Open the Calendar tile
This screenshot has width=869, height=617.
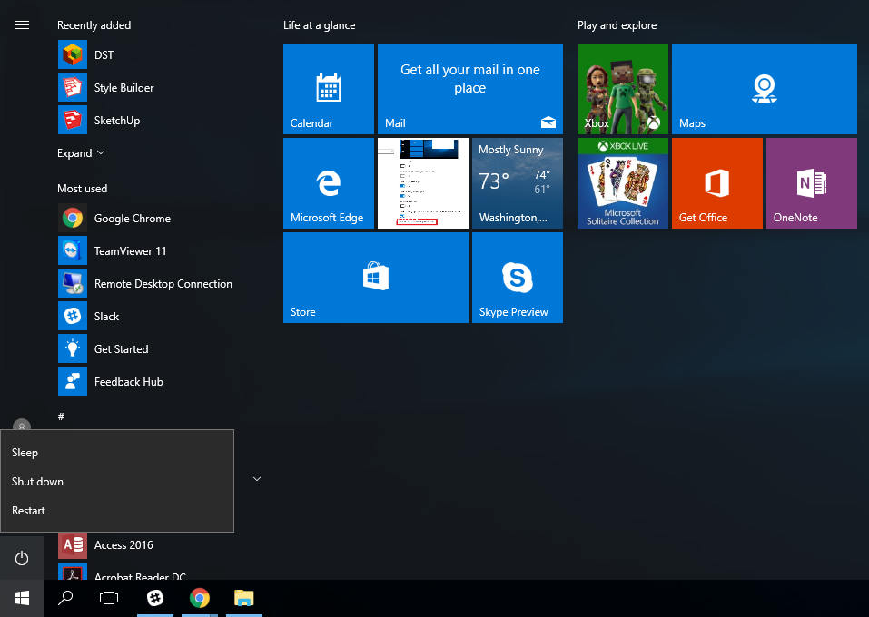pyautogui.click(x=329, y=89)
